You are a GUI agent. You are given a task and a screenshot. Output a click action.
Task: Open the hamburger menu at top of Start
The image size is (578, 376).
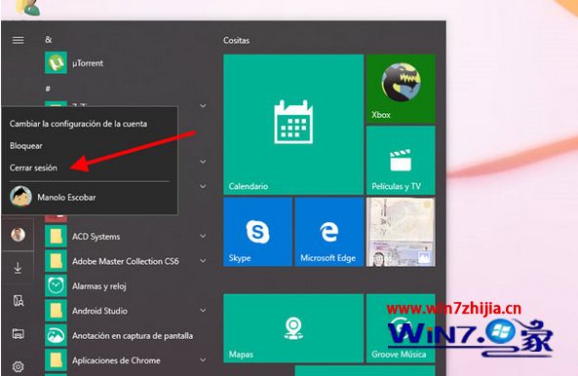(19, 40)
